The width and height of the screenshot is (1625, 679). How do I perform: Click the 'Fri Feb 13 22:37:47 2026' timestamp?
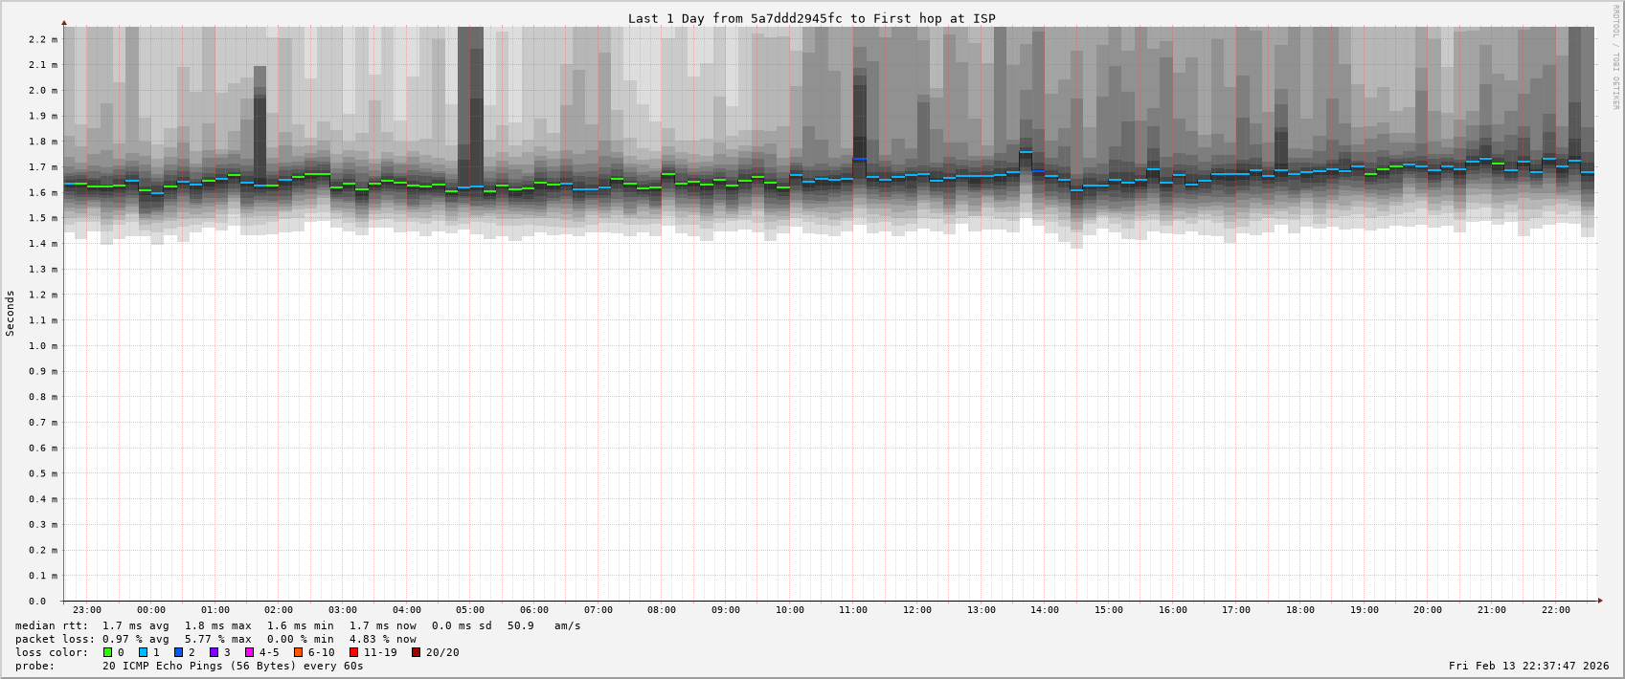[1528, 666]
